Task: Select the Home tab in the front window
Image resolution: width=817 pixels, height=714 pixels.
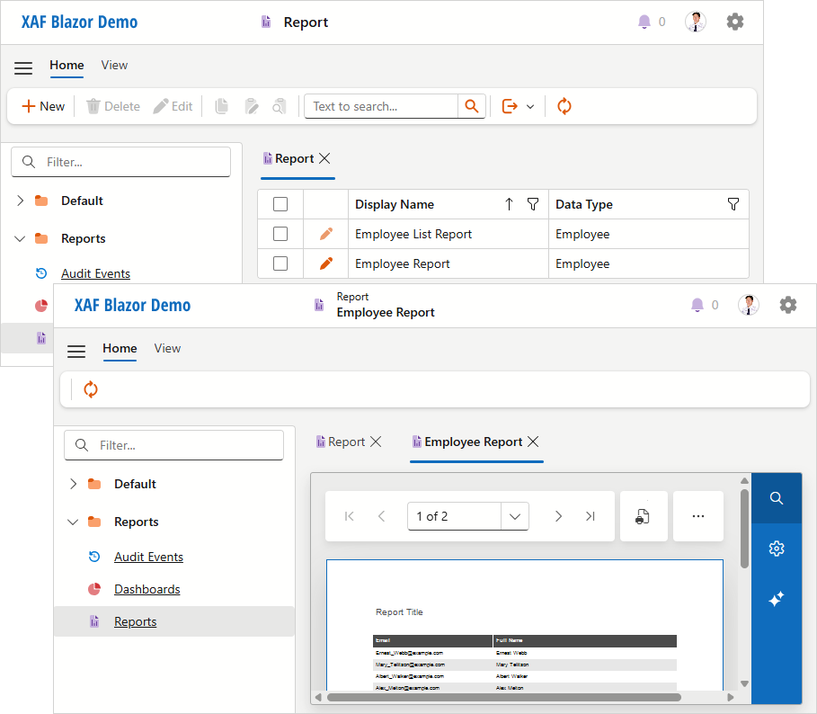Action: pos(120,348)
